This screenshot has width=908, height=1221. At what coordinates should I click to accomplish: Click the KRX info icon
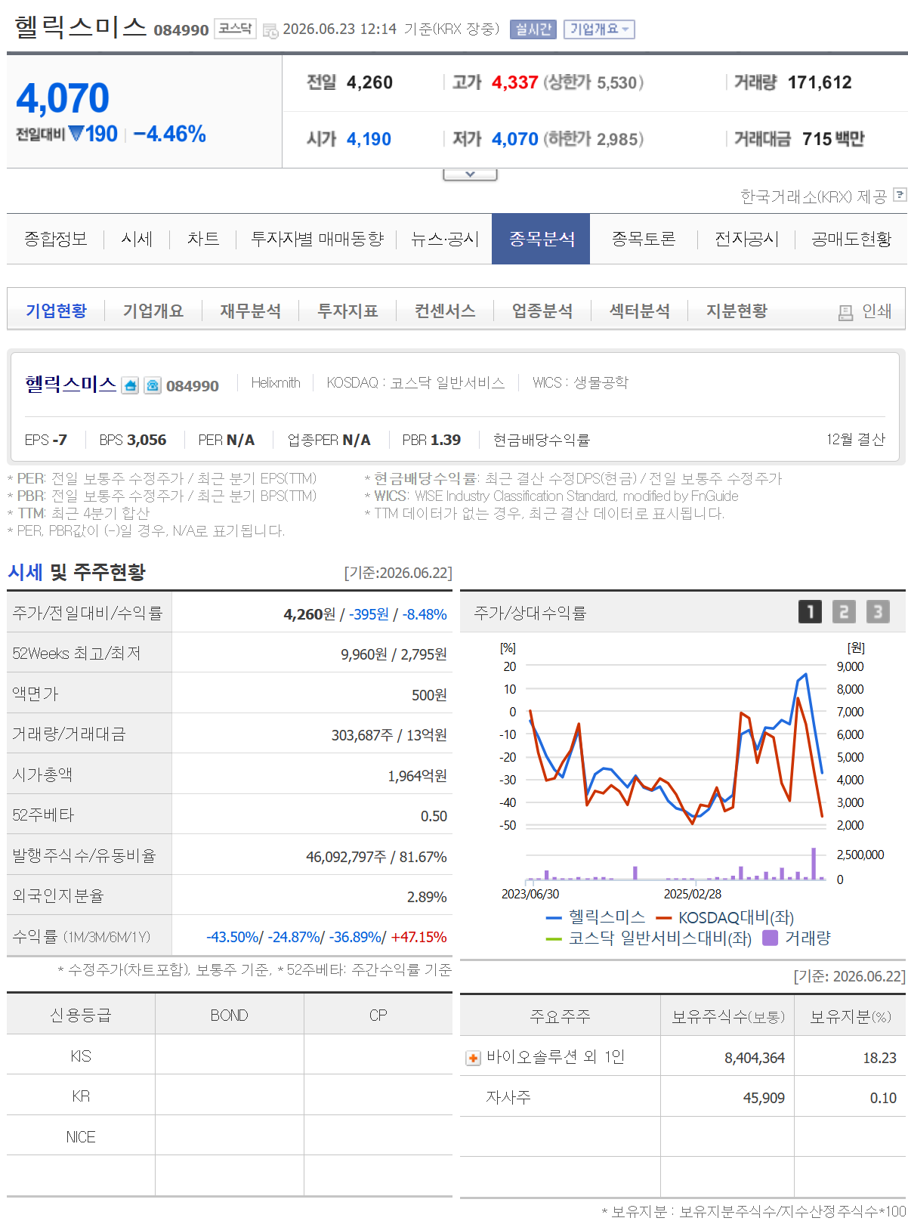[899, 195]
